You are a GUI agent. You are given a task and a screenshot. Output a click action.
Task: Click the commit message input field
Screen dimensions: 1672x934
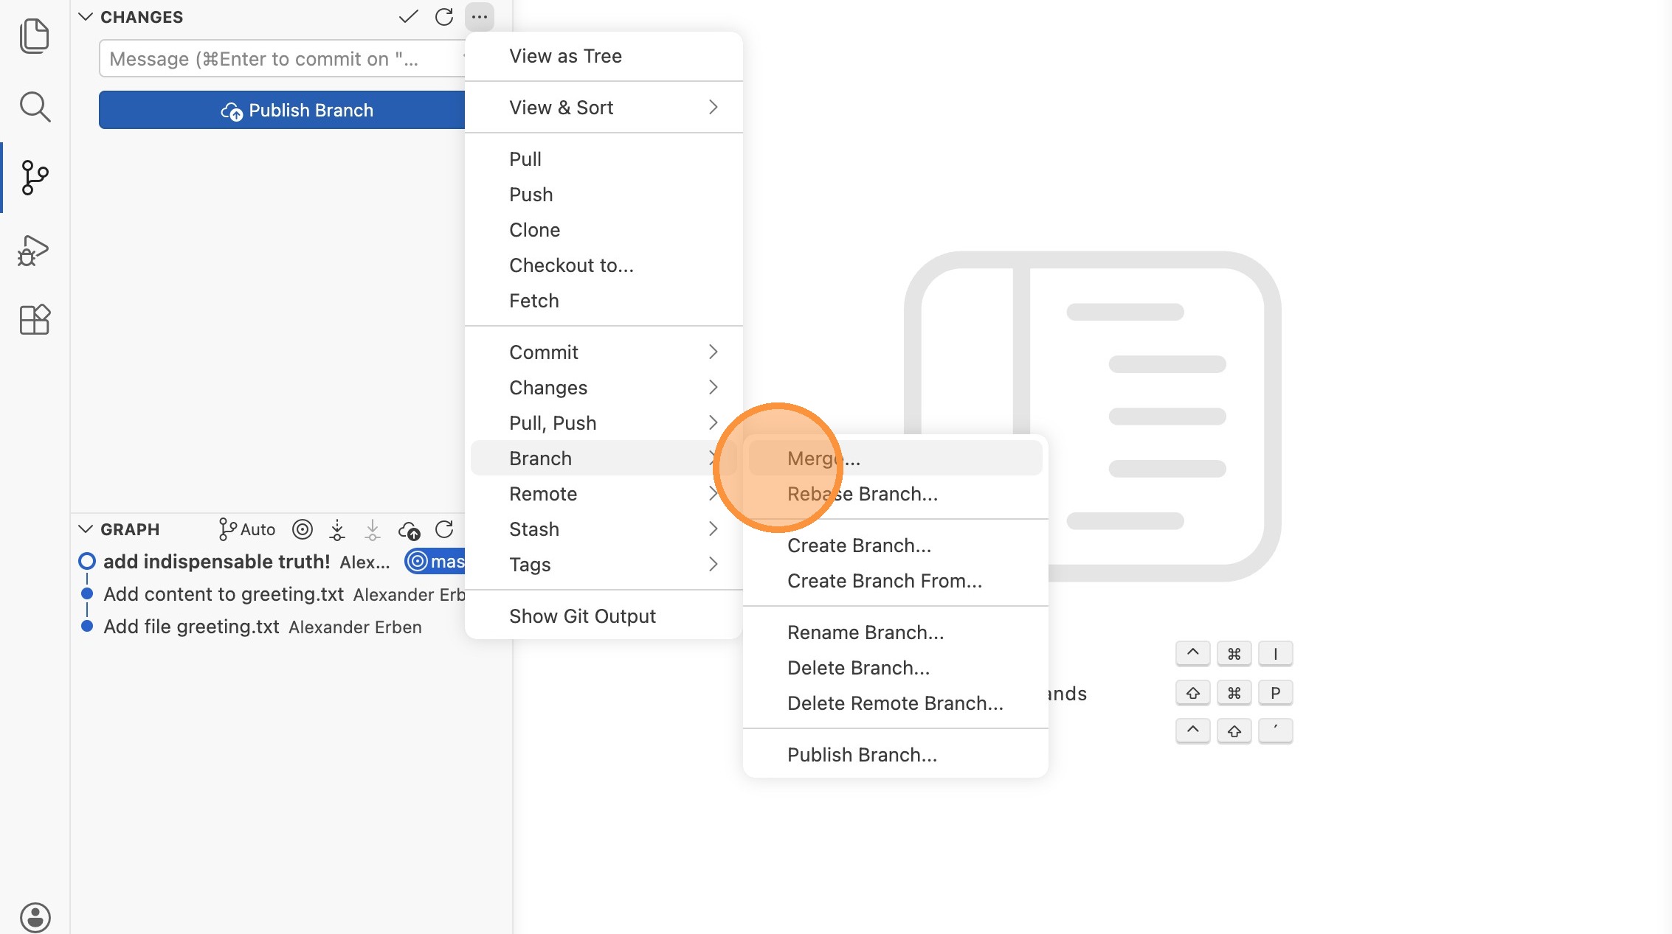280,59
